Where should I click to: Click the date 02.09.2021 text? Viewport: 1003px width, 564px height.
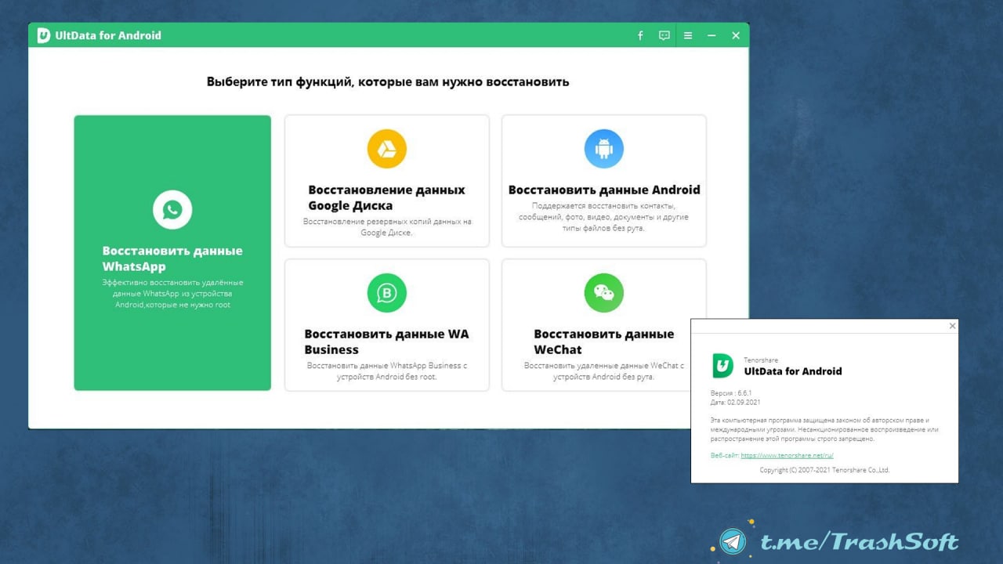736,402
